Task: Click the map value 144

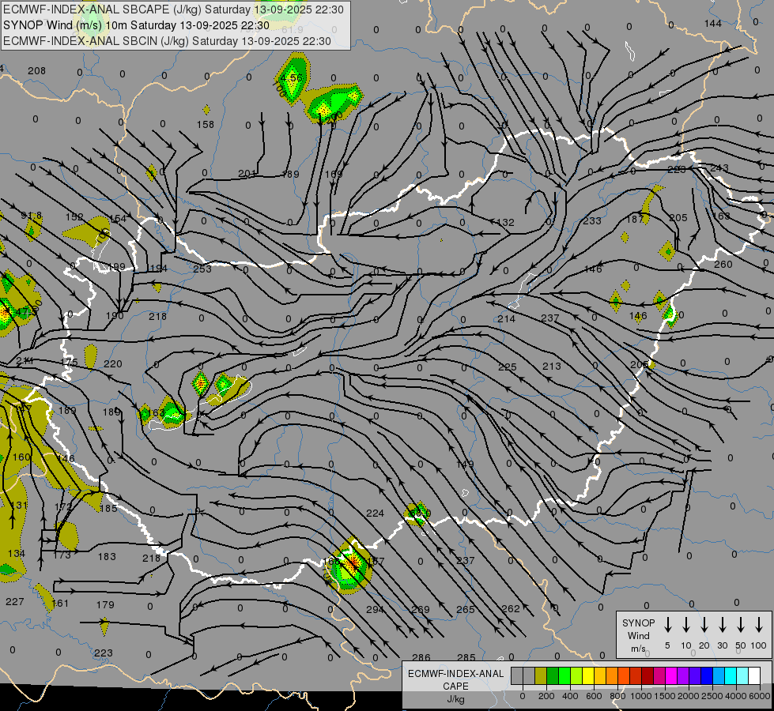Action: point(713,24)
